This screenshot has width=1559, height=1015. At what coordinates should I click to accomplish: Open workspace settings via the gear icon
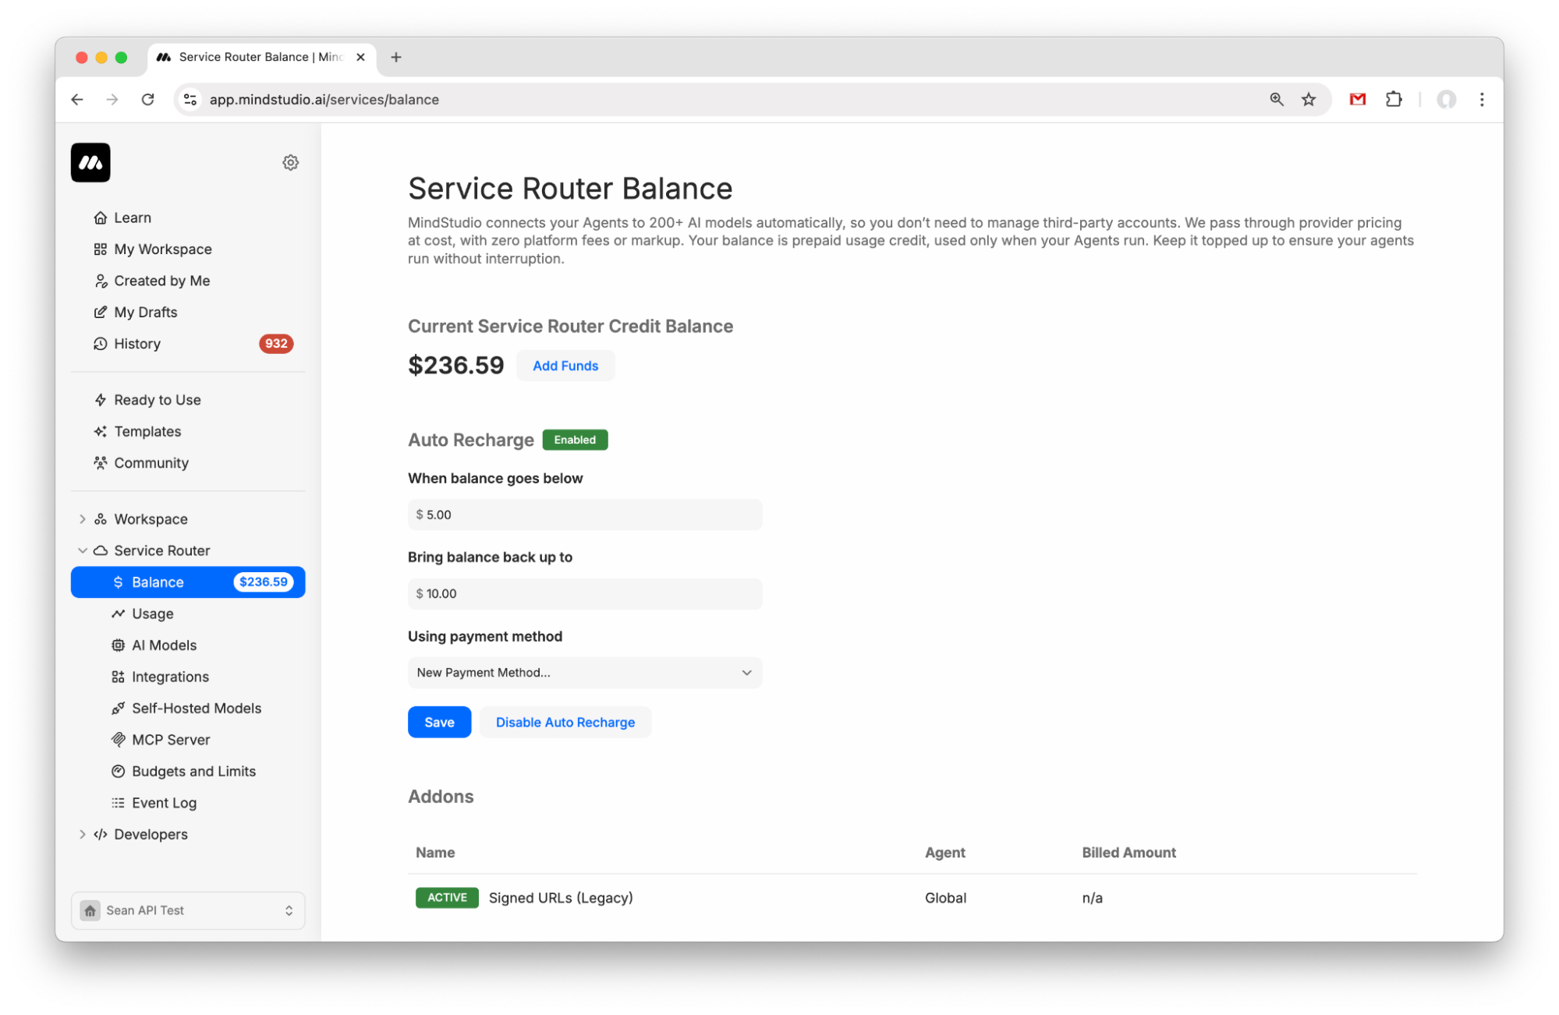click(x=290, y=162)
